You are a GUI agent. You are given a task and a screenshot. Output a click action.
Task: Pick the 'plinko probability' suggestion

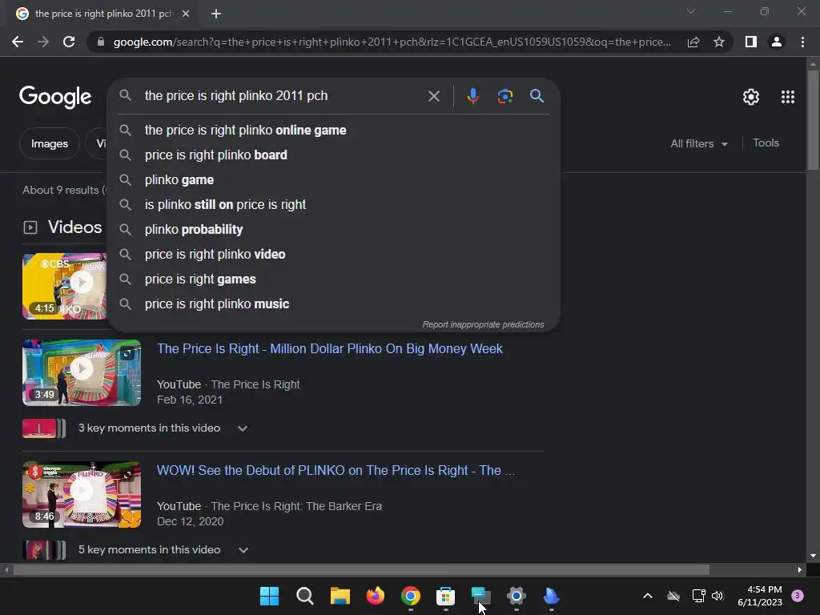click(334, 230)
